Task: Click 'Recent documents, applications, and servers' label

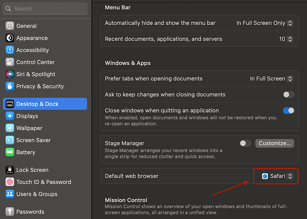Action: coord(163,39)
